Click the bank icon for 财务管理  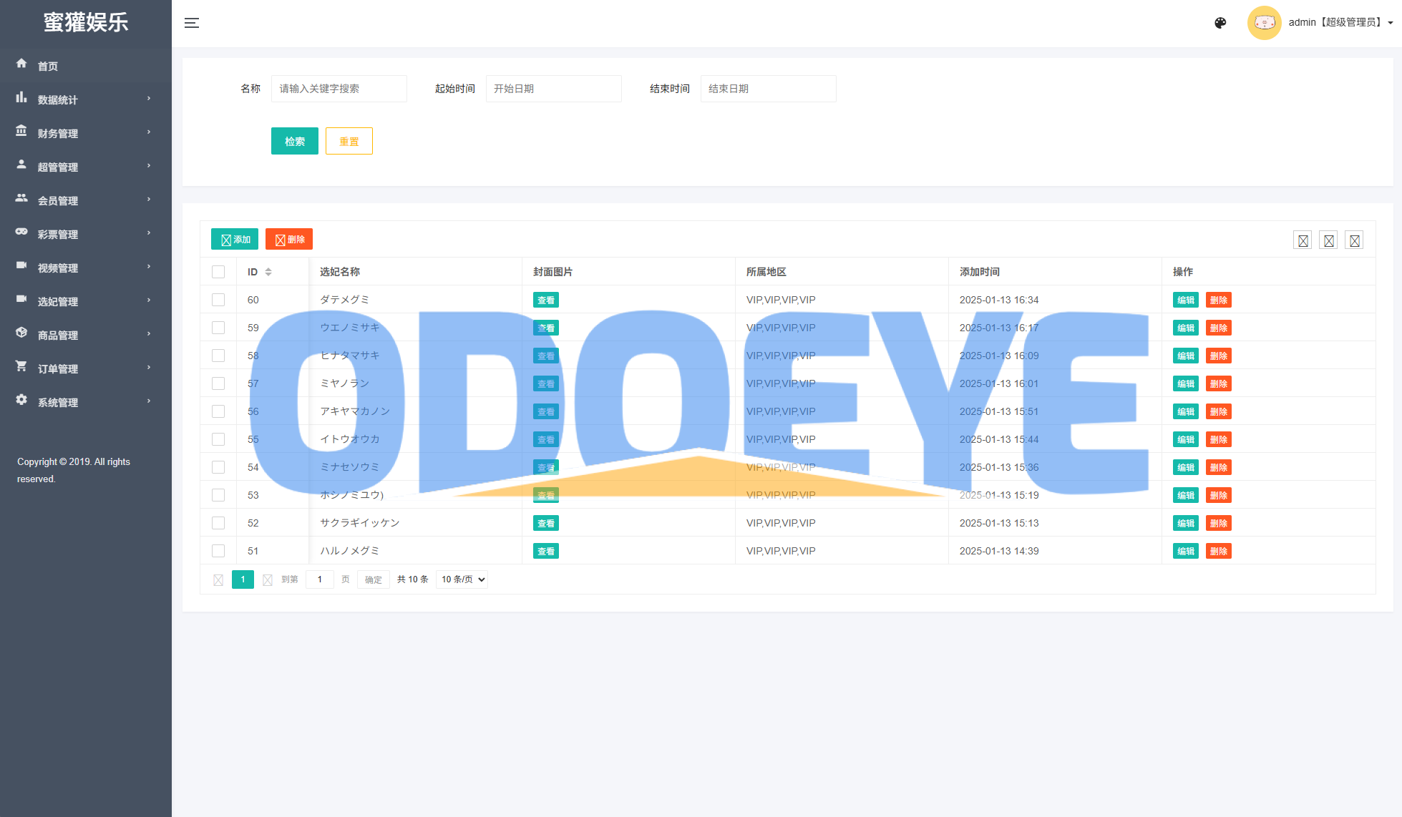tap(21, 131)
